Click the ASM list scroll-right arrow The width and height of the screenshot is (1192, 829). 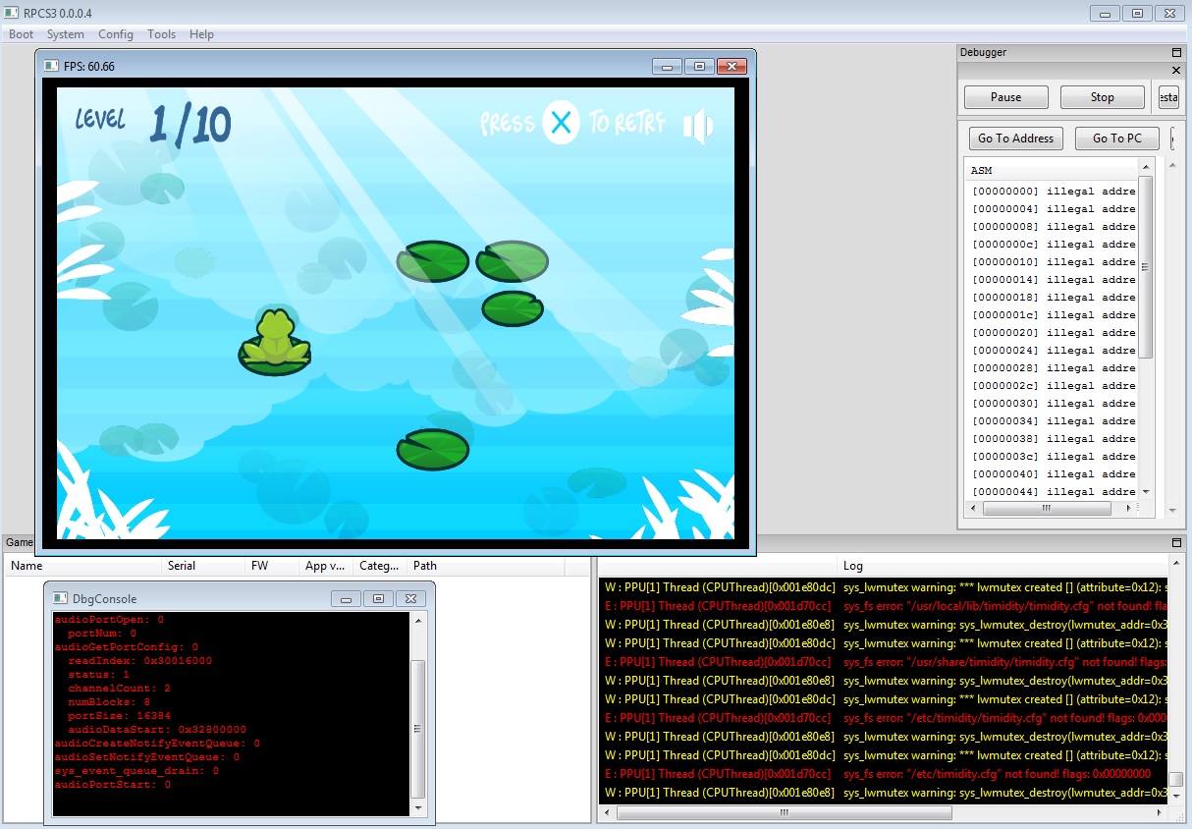click(1129, 509)
